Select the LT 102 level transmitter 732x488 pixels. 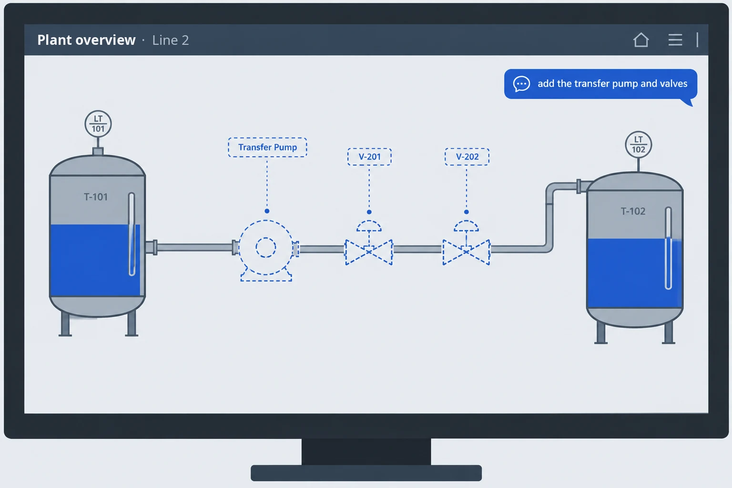pyautogui.click(x=639, y=145)
